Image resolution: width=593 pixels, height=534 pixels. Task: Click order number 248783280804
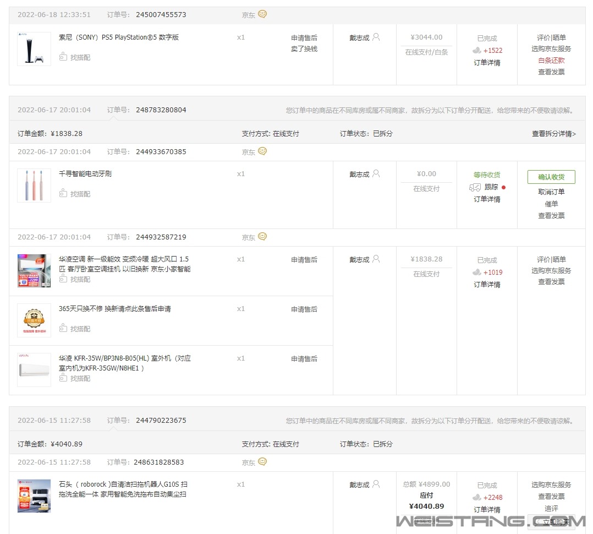point(161,110)
